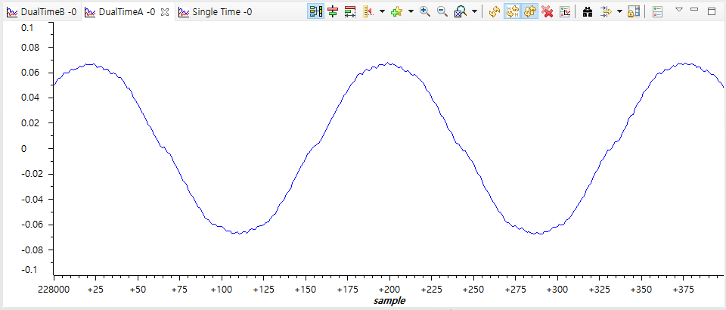The height and width of the screenshot is (310, 726).
Task: Open the View Menu triangle
Action: (679, 9)
